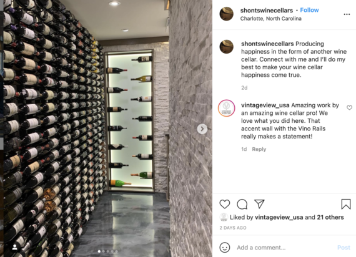
Task: Save the post with the bookmark icon
Action: (x=346, y=204)
